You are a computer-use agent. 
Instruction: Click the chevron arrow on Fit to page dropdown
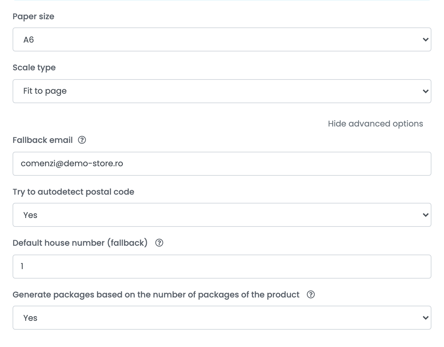tap(425, 91)
